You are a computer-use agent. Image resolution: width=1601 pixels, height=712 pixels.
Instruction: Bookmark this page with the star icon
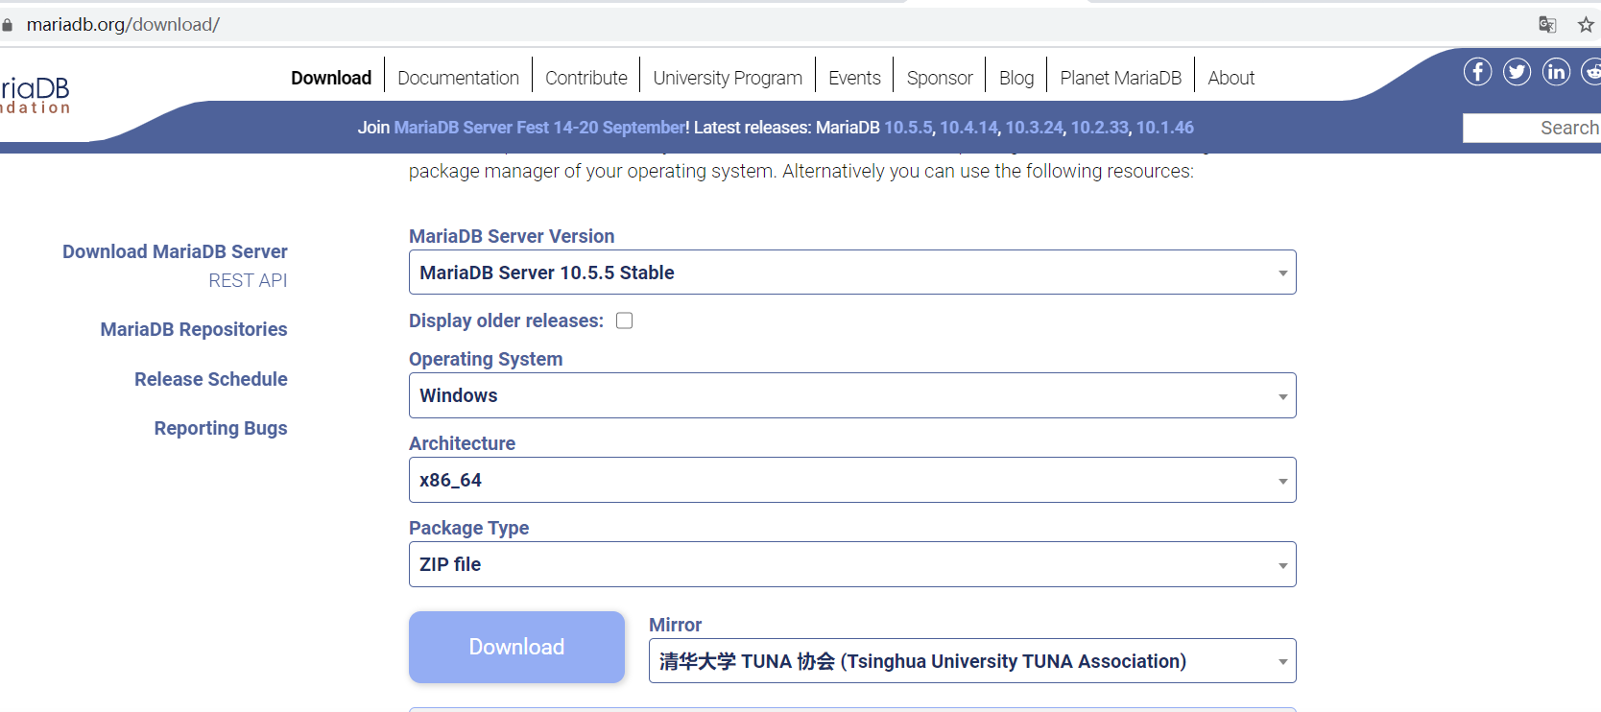1586,25
